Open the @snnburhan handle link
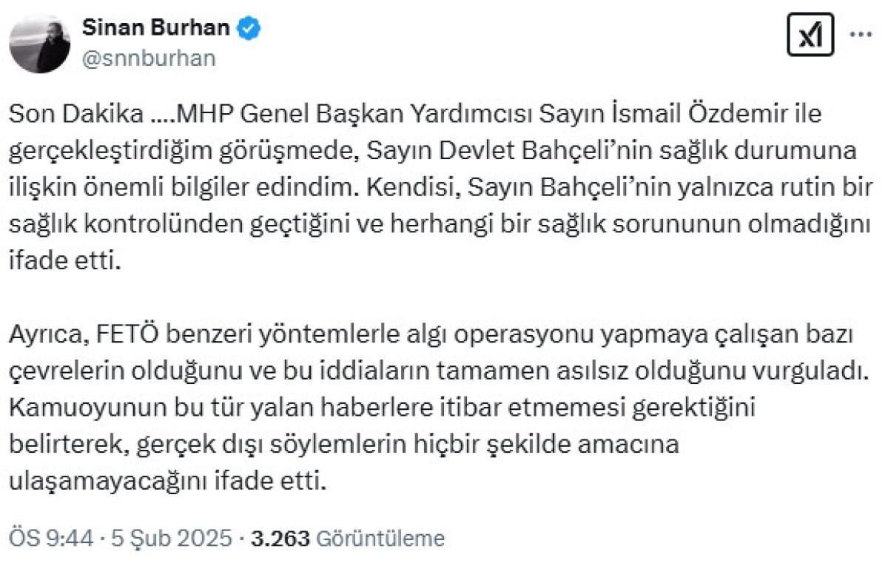 (148, 59)
